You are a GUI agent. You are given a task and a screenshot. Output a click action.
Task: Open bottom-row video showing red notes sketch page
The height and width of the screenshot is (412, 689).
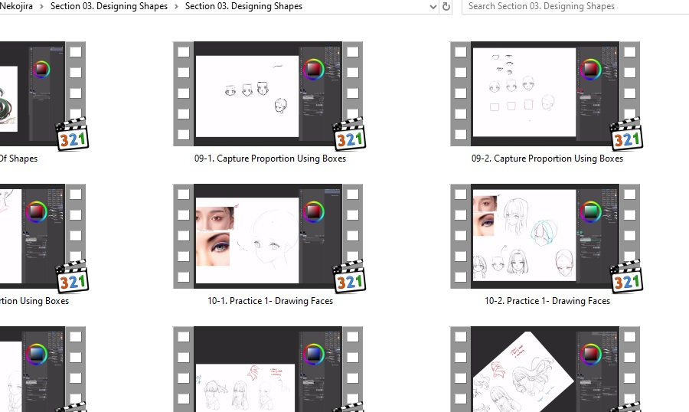point(268,369)
